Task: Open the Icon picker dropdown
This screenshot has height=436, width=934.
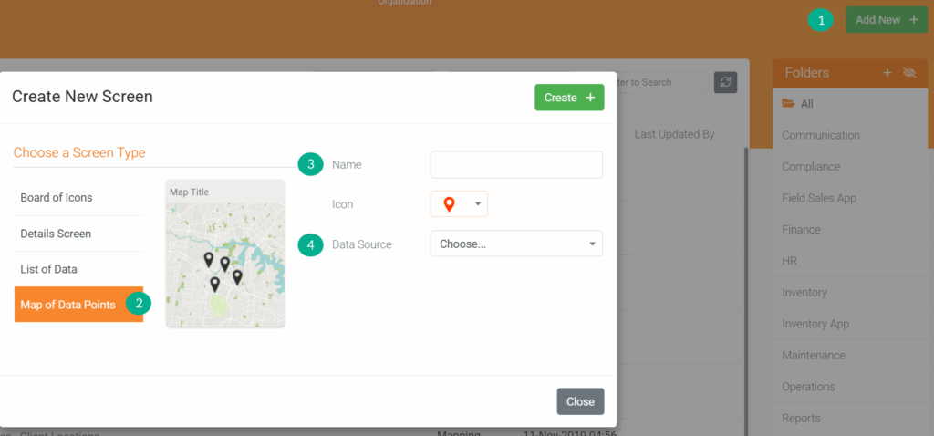Action: 459,203
